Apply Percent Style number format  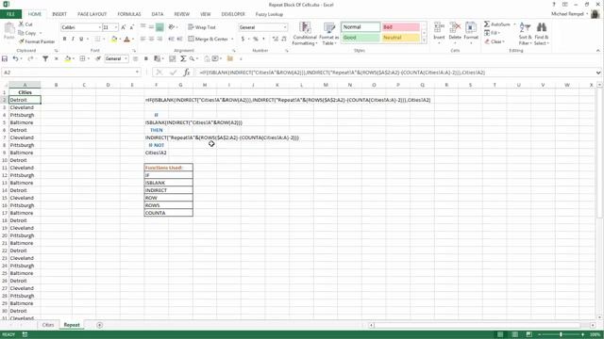tap(256, 39)
